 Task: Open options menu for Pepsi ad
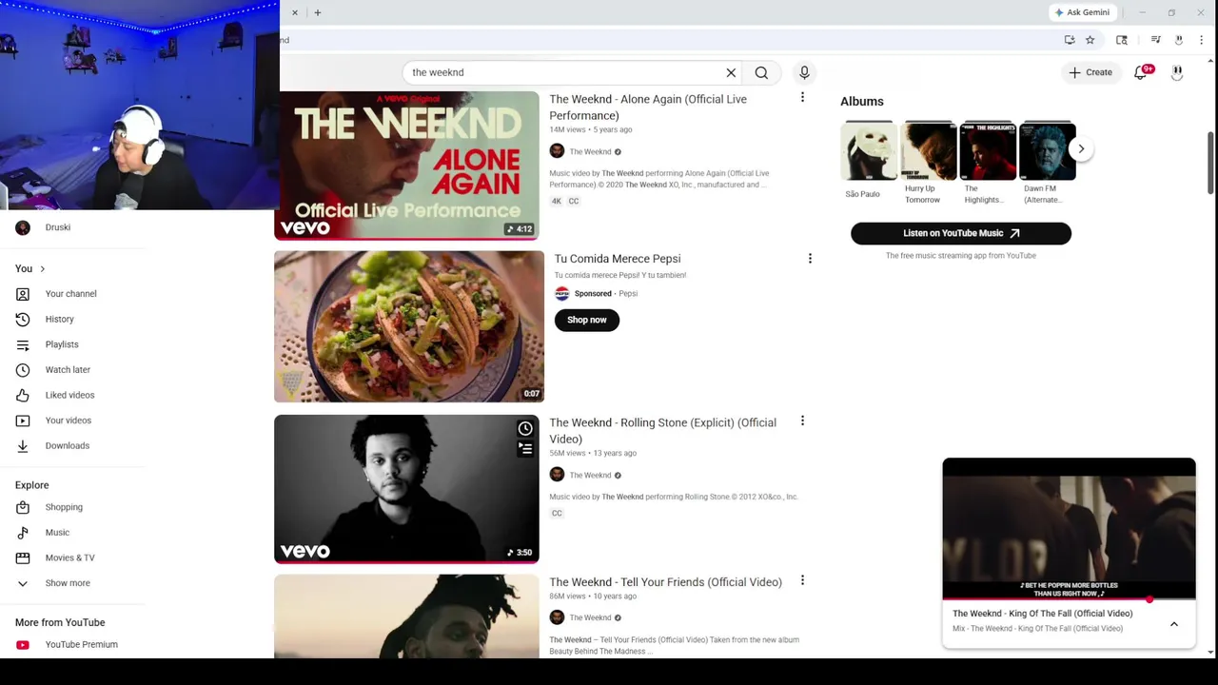(810, 259)
